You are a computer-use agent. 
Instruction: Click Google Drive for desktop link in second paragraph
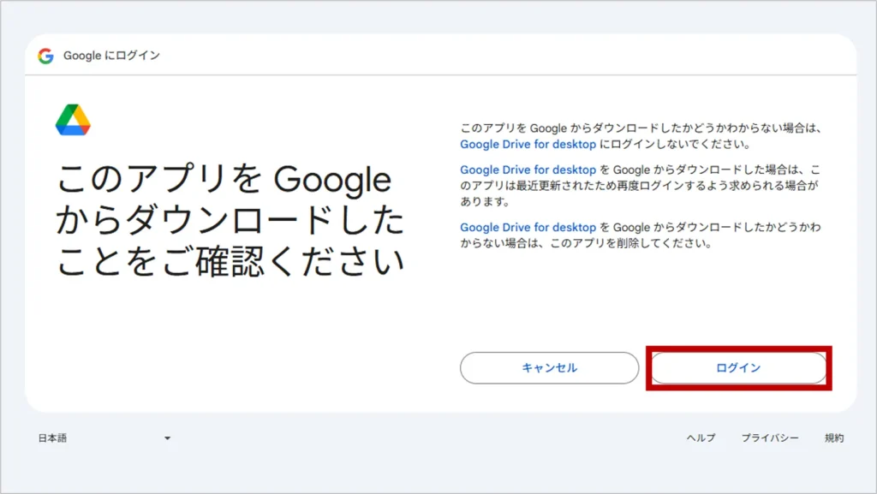pyautogui.click(x=528, y=170)
